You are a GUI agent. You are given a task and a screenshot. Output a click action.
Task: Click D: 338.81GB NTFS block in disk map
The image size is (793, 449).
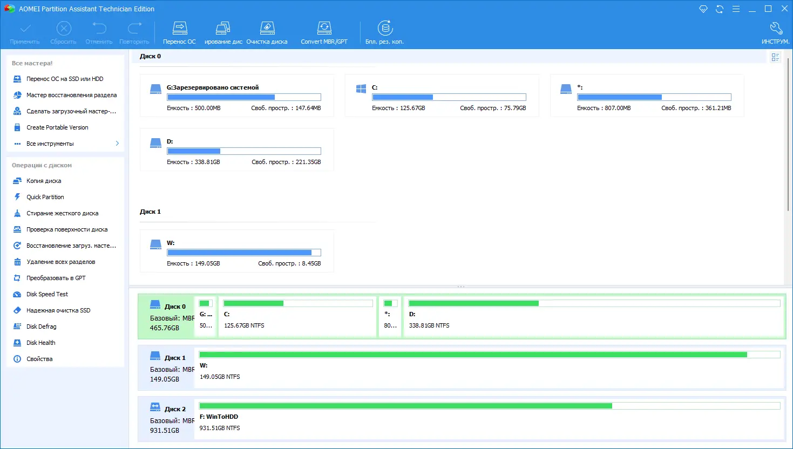pos(594,317)
